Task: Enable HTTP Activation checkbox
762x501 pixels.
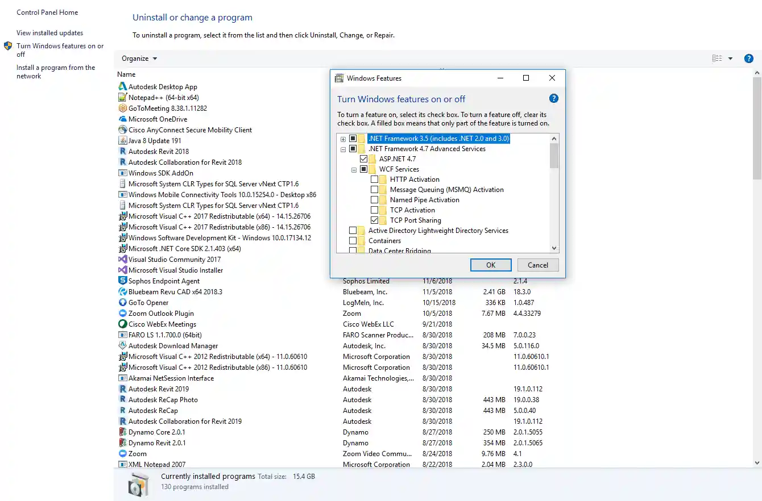Action: 375,179
